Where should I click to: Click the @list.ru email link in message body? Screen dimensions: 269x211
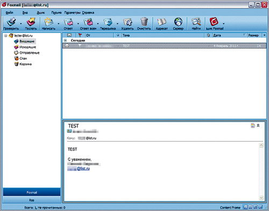(83, 168)
